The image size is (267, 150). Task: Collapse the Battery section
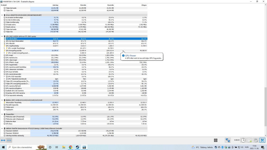(x=2, y=100)
